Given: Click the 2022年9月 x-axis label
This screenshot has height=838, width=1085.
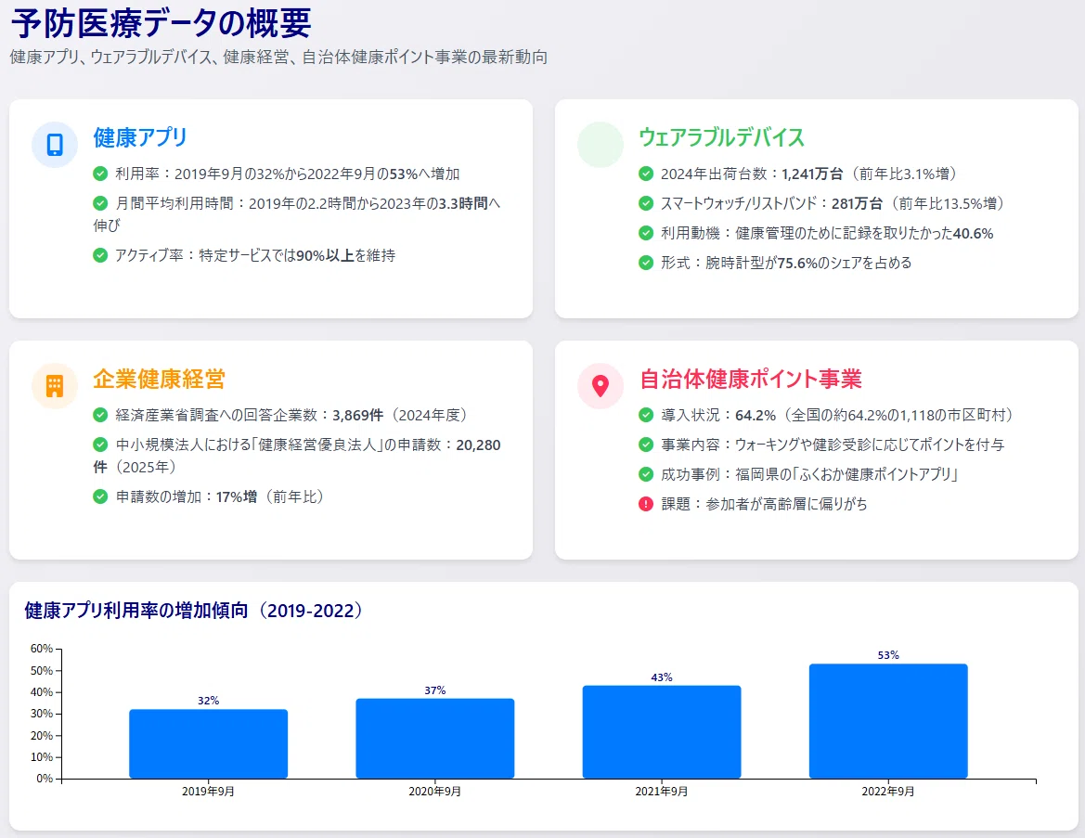Looking at the screenshot, I should tap(888, 791).
